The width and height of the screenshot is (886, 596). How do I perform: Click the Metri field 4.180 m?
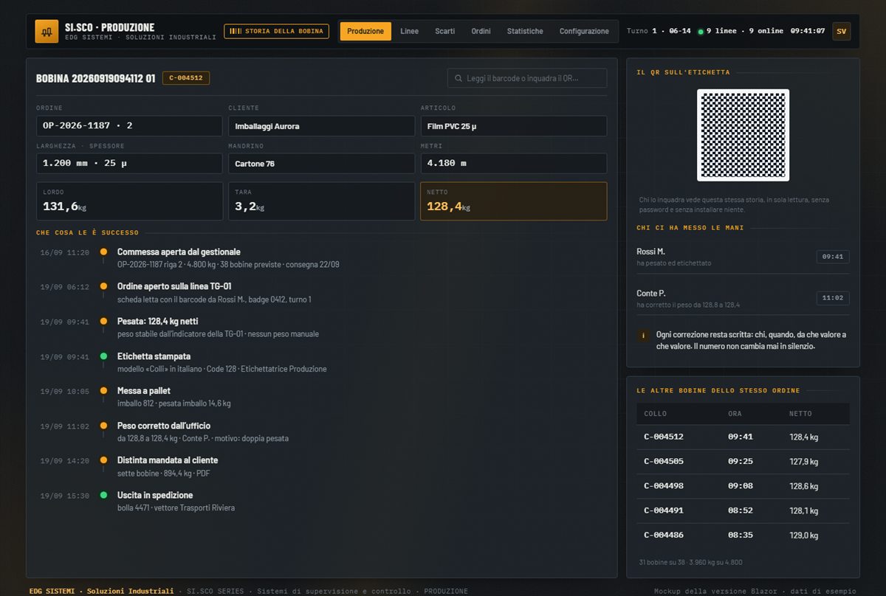pyautogui.click(x=514, y=163)
